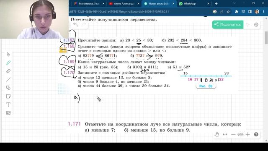The width and height of the screenshot is (268, 151).
Task: Bookmark this page with the star icon
Action: click(x=228, y=12)
